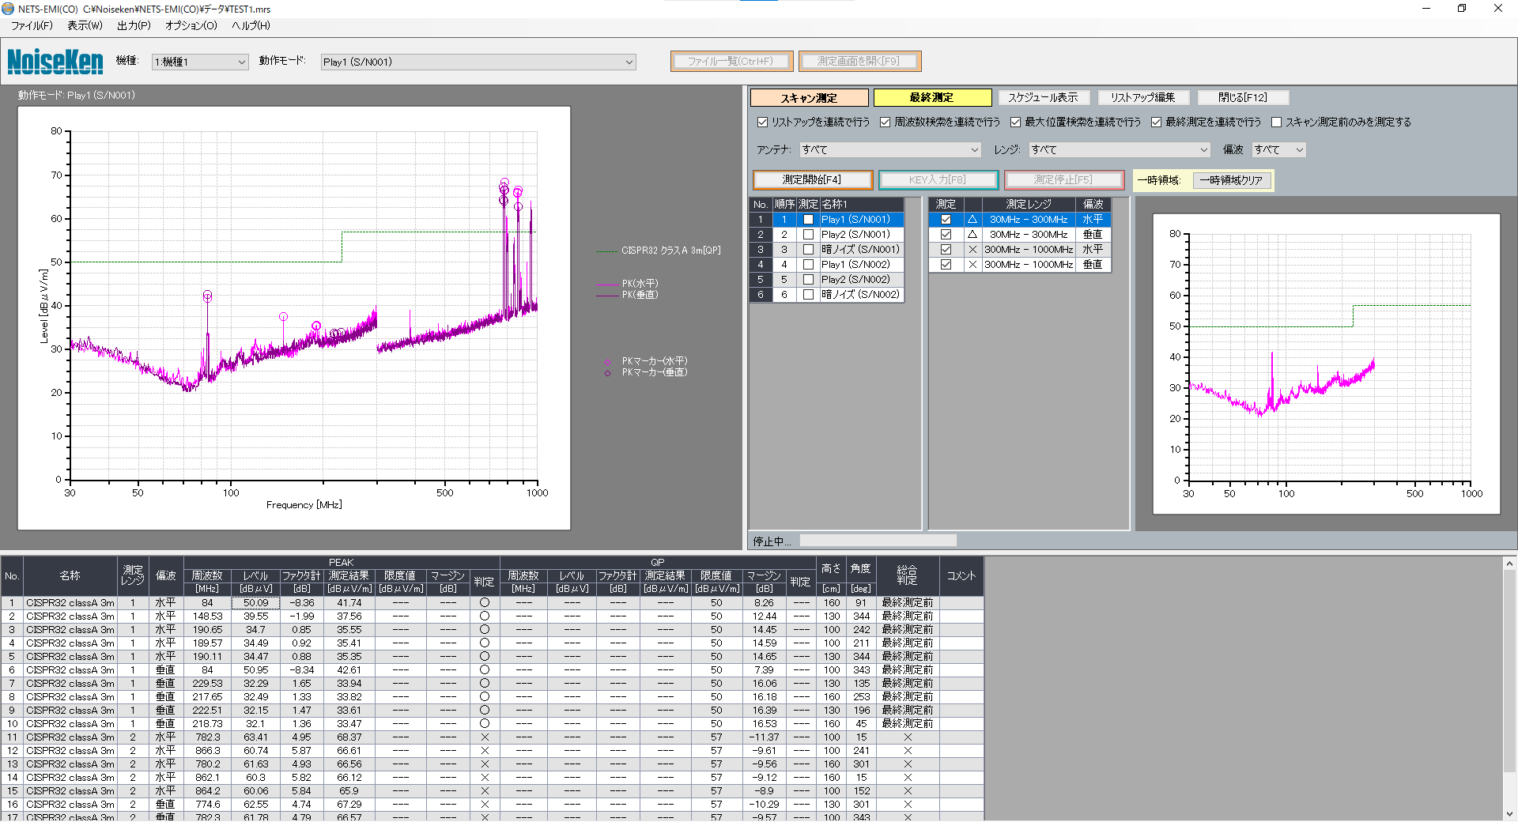Click the X status icon for 300MHz-1000MHz 水平
Screen dimensions: 1518x822
point(972,250)
